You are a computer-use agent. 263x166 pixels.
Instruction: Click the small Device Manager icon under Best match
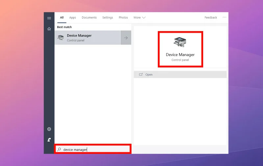tap(61, 38)
